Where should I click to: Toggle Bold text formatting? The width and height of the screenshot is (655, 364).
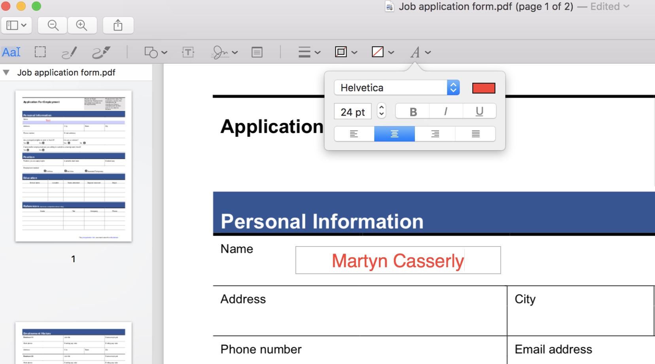413,112
